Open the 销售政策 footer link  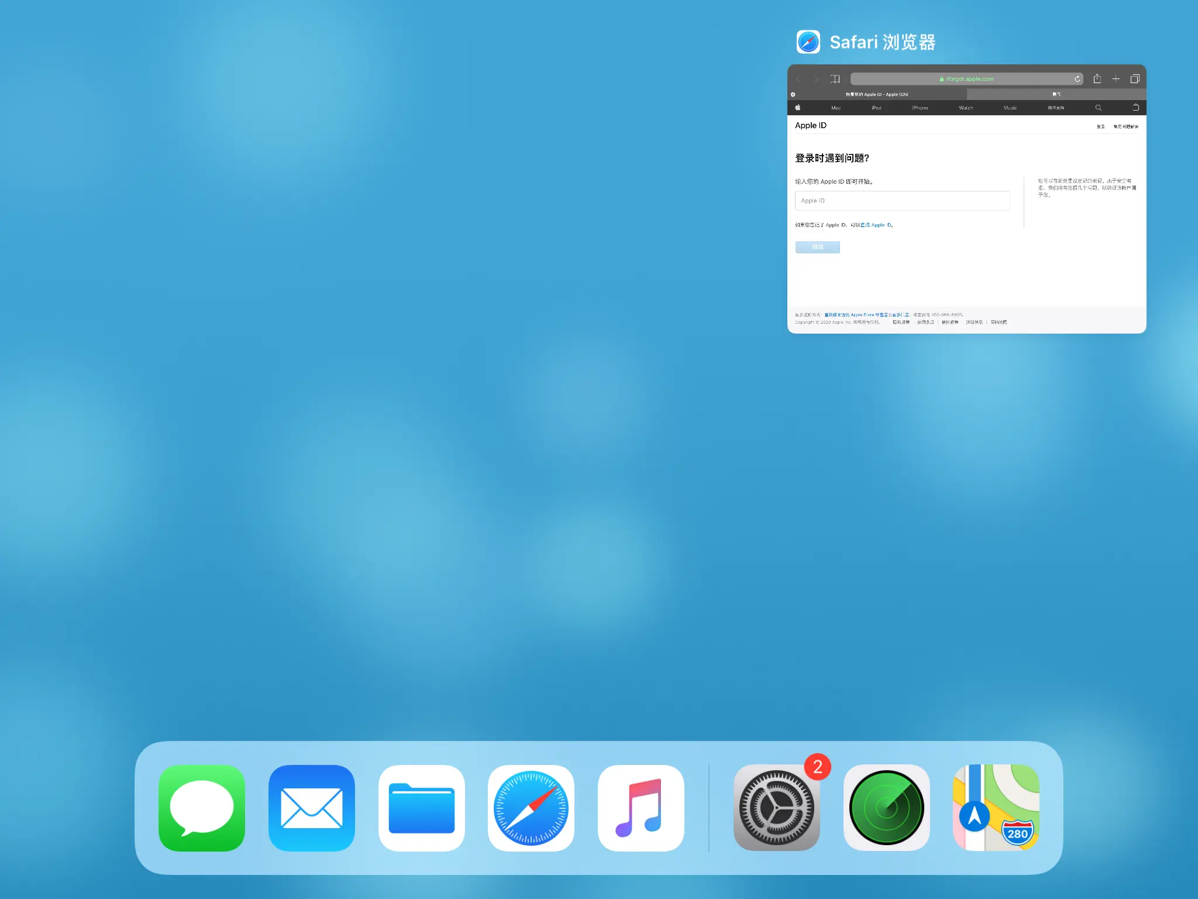tap(950, 322)
